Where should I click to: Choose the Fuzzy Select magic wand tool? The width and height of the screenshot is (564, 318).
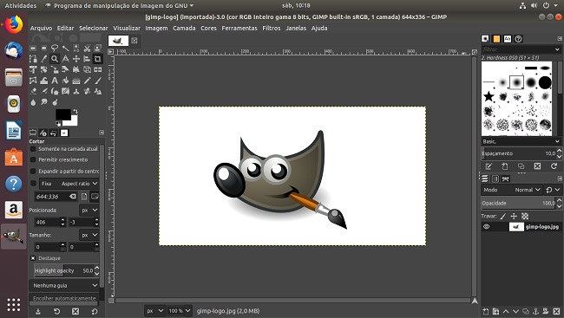[65, 49]
